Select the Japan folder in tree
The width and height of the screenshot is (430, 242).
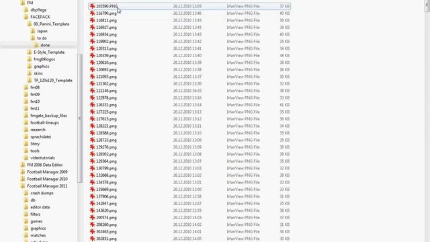[x=42, y=31]
